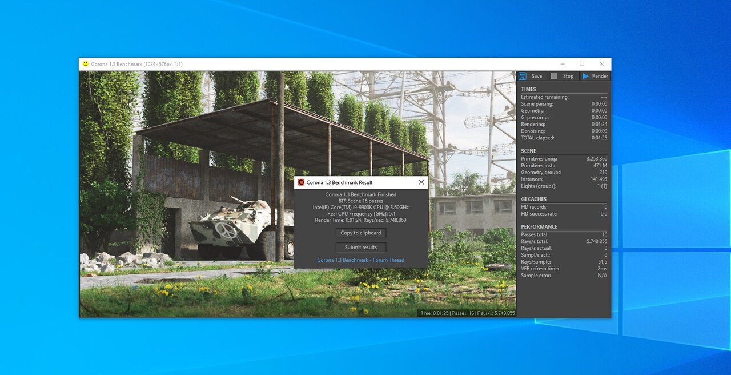Click the smiley icon in Corona Benchmark title bar
Screen dimensions: 731x375
86,64
